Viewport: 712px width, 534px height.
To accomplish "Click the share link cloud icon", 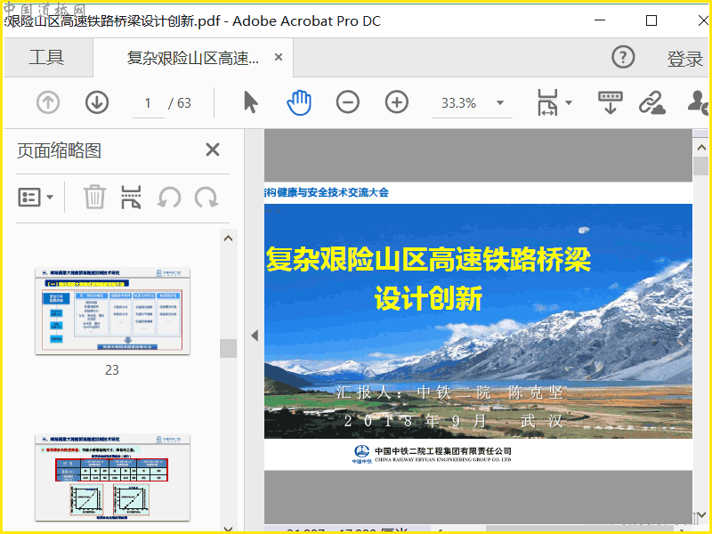I will point(652,102).
